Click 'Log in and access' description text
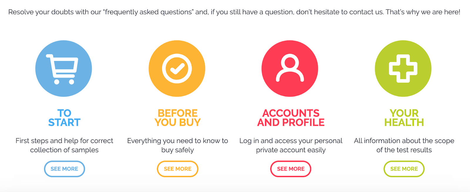Viewport: 470px width, 192px height. [x=291, y=145]
